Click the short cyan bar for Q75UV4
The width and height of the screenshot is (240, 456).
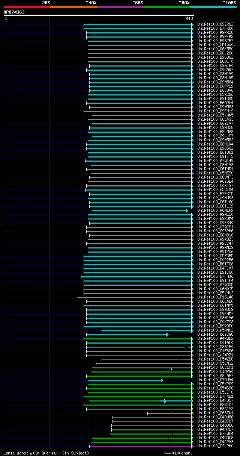(125, 380)
